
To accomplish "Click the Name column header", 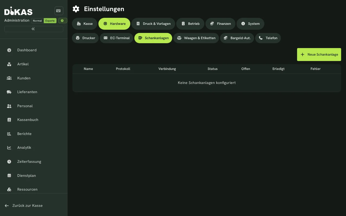I will click(x=88, y=69).
